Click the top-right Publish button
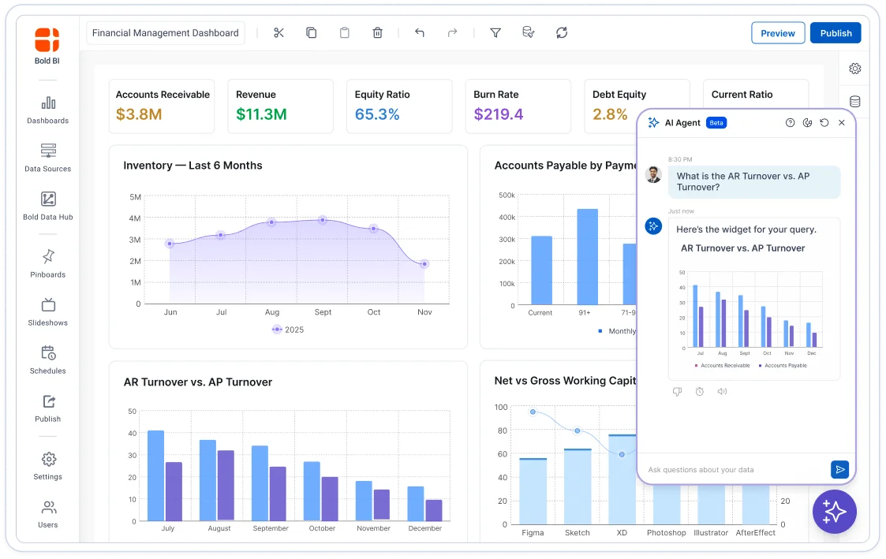Image resolution: width=886 pixels, height=559 pixels. [836, 33]
